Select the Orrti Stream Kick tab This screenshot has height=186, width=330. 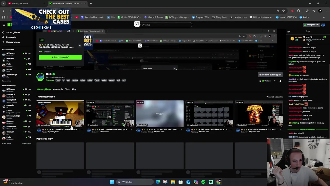coord(67,4)
